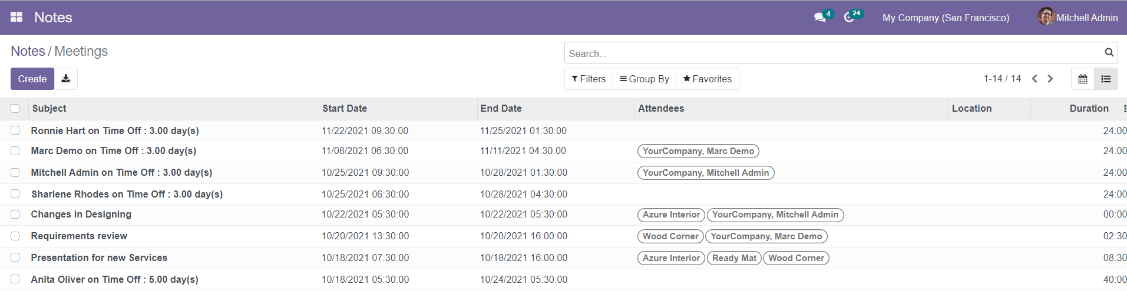Switch to calendar view icon
The image size is (1127, 291).
tap(1083, 79)
